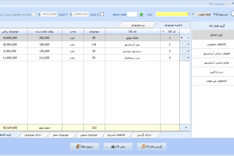Click the sort arrow in کد کالا header
The image size is (234, 156).
pos(163,31)
